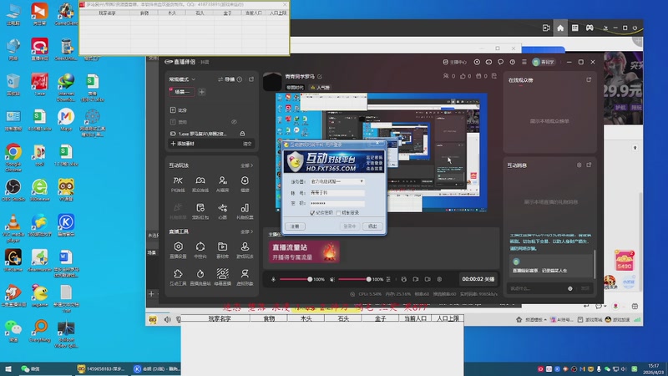Open the audience link icon beside PK
The height and width of the screenshot is (376, 668).
[x=200, y=184]
